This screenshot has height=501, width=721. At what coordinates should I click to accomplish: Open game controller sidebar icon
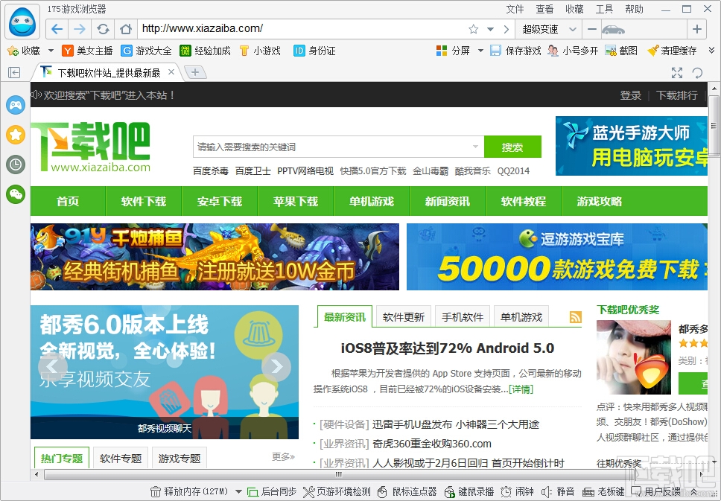tap(16, 105)
